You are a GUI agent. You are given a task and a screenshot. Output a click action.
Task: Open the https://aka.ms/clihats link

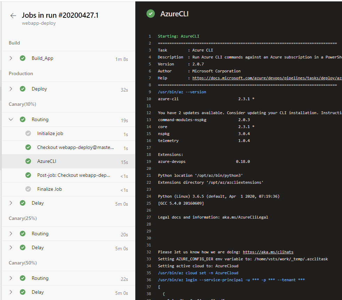tap(268, 252)
